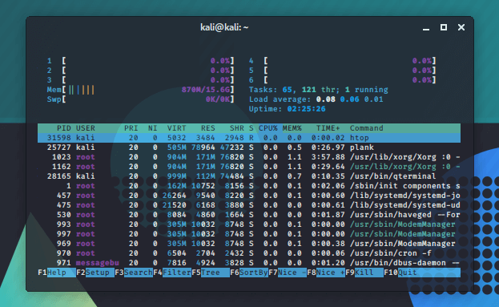Open the F1 Help function
Screen dimensions: 499x307
coord(57,273)
